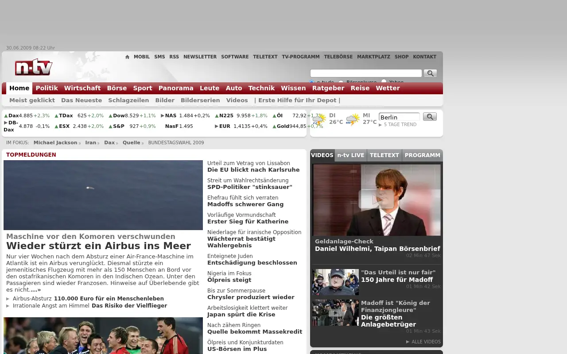567x354 pixels.
Task: Open the Panorama menu item
Action: [x=176, y=88]
